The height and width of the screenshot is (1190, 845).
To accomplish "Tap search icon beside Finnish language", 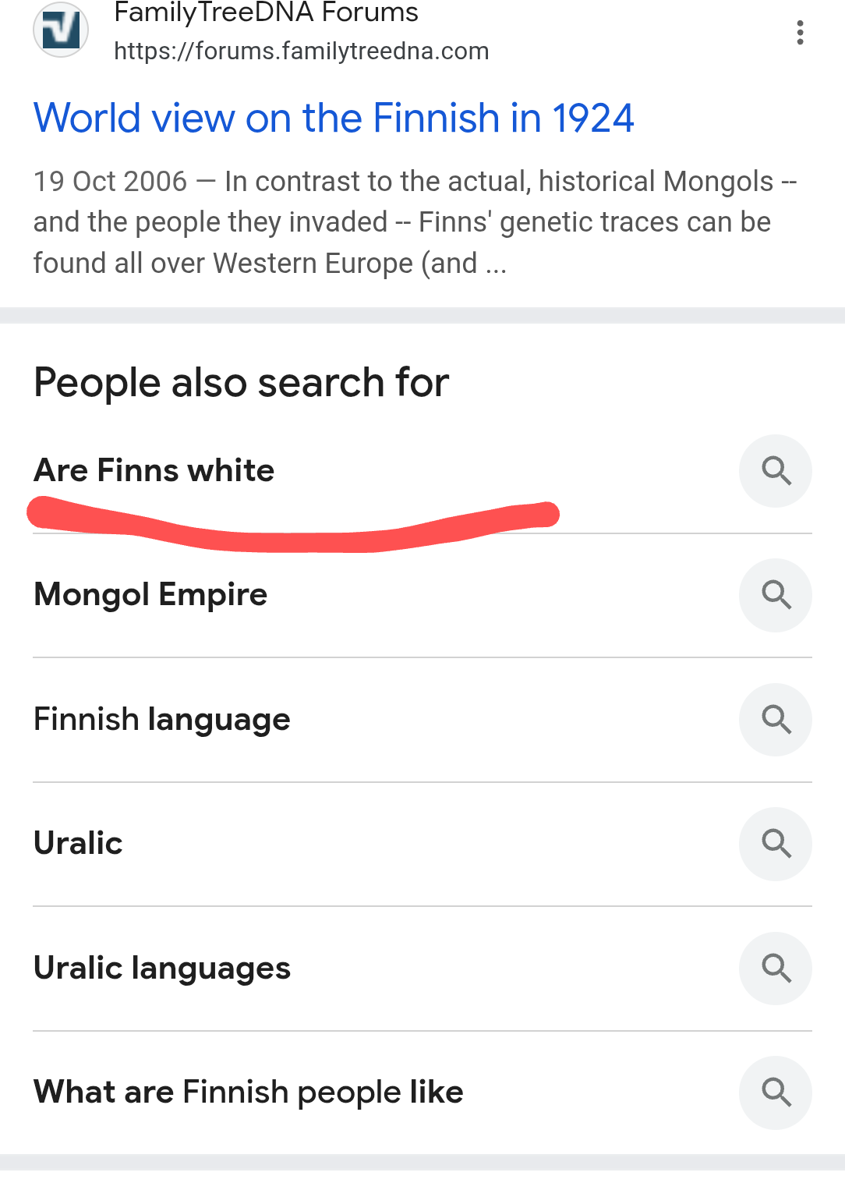I will (776, 719).
